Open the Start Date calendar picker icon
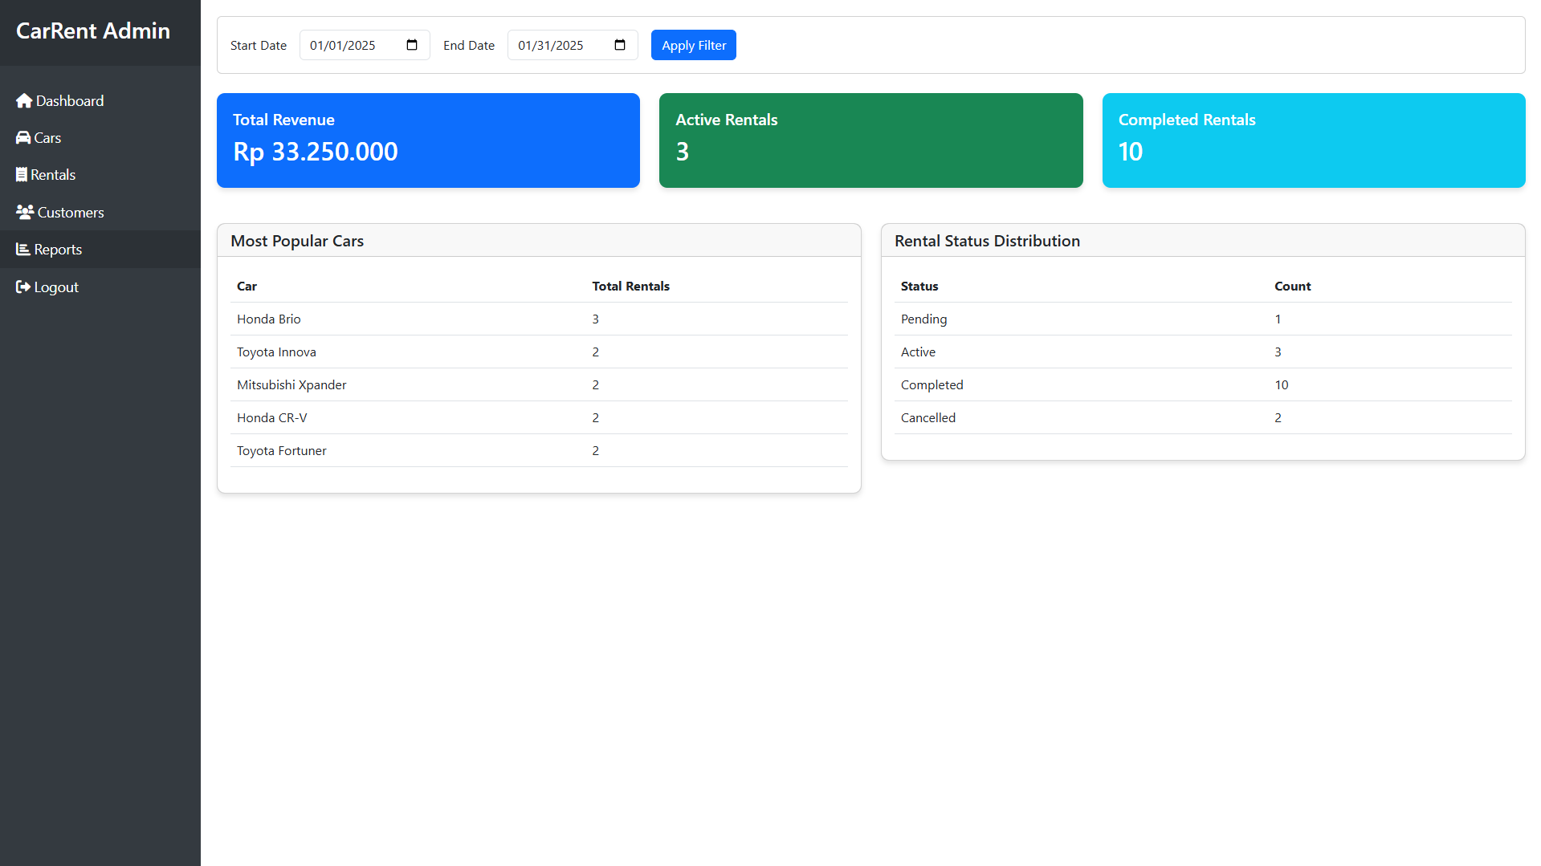Image resolution: width=1541 pixels, height=866 pixels. click(412, 45)
